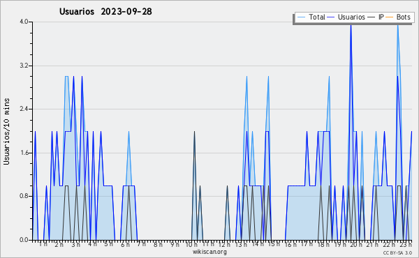Click the '3.2' y-axis value
Viewport: 419px width, 258px height.
pos(24,66)
